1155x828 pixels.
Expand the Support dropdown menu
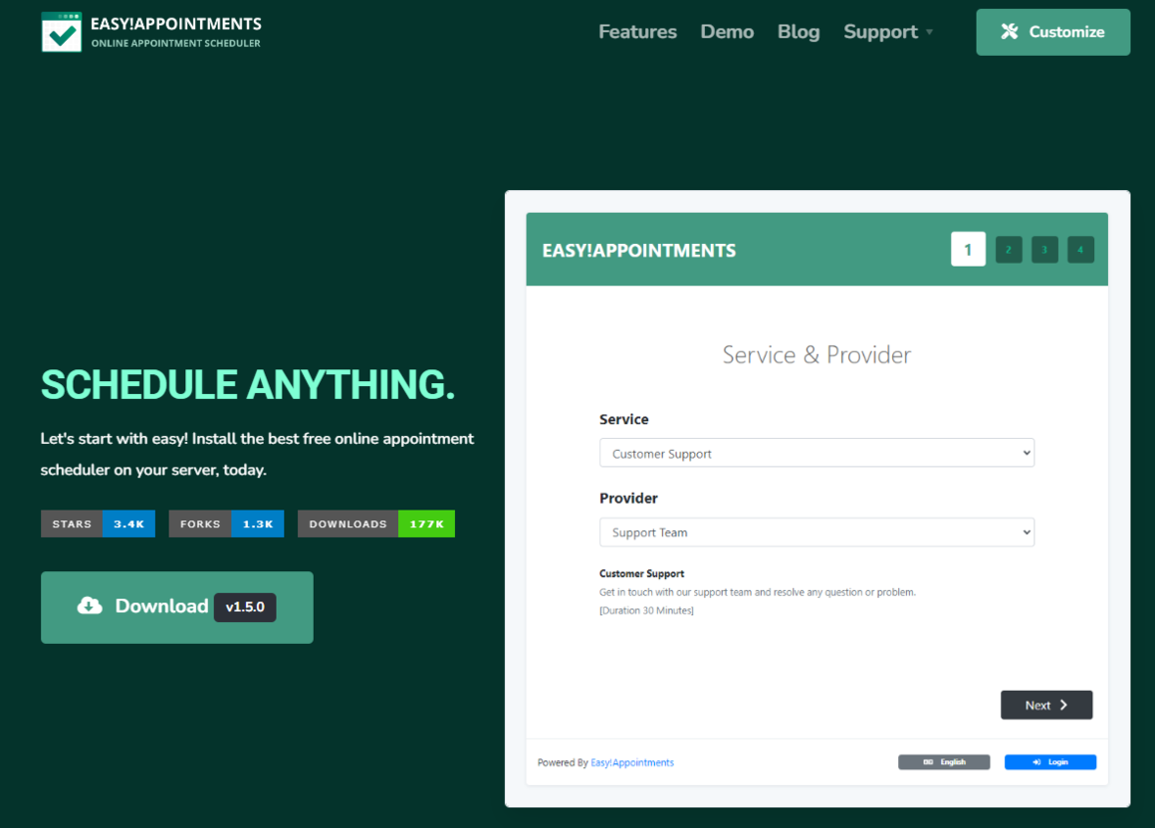tap(887, 32)
